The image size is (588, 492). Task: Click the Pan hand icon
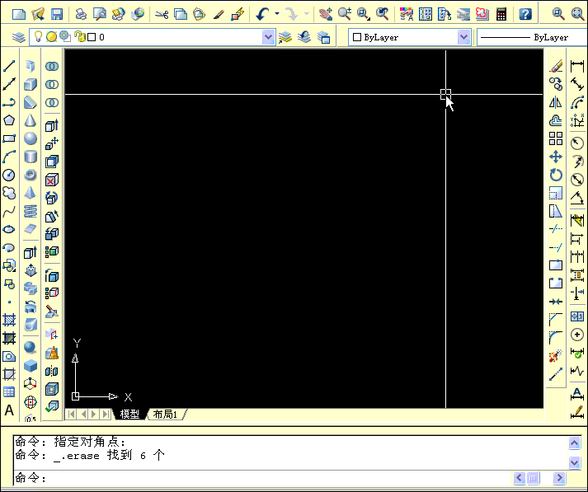pyautogui.click(x=326, y=14)
